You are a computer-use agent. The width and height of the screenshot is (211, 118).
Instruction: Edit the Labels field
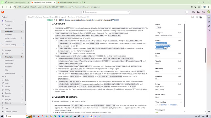(180, 40)
